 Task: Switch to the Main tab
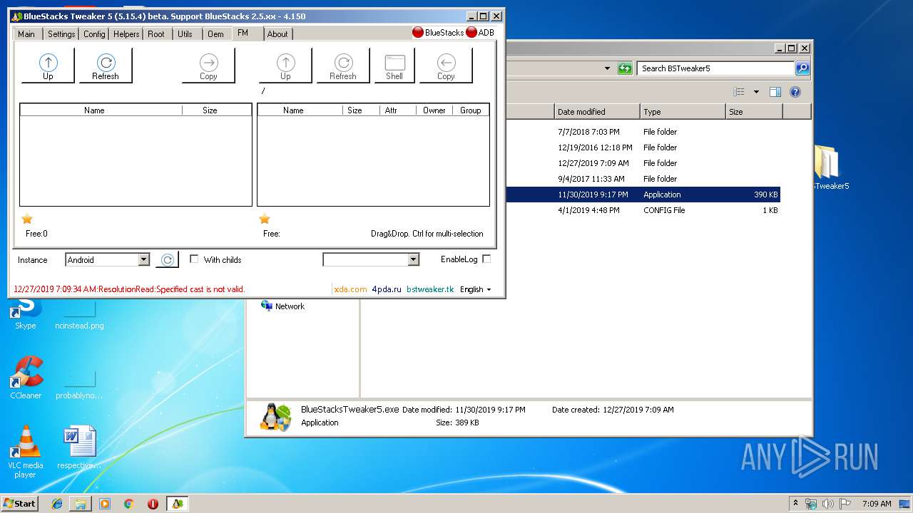pos(26,33)
